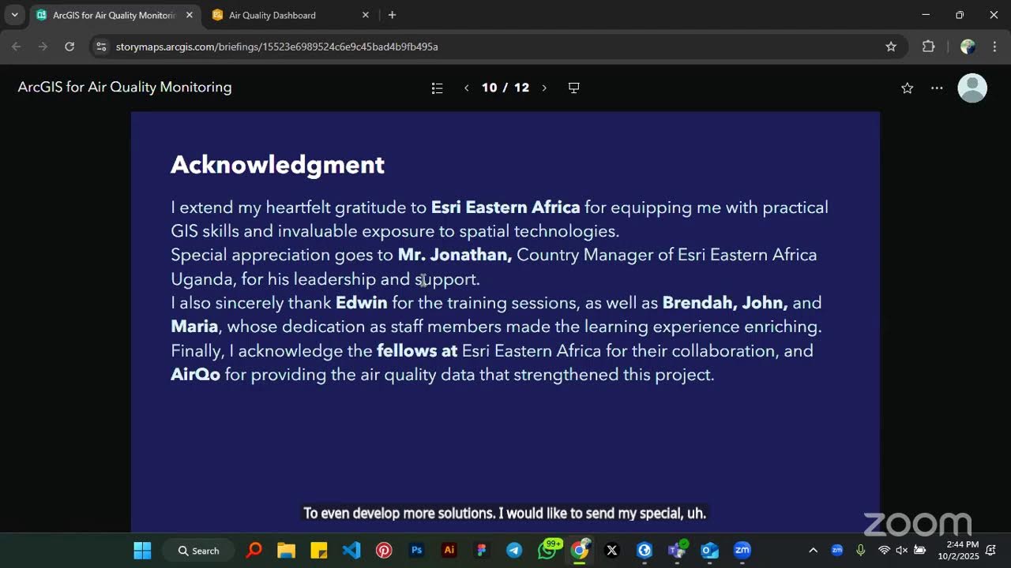Click the Acknowledgment slide heading
This screenshot has height=568, width=1011.
tap(277, 164)
